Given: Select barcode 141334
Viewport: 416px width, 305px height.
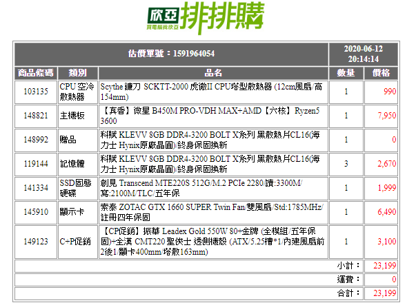Looking at the screenshot, I should [36, 188].
